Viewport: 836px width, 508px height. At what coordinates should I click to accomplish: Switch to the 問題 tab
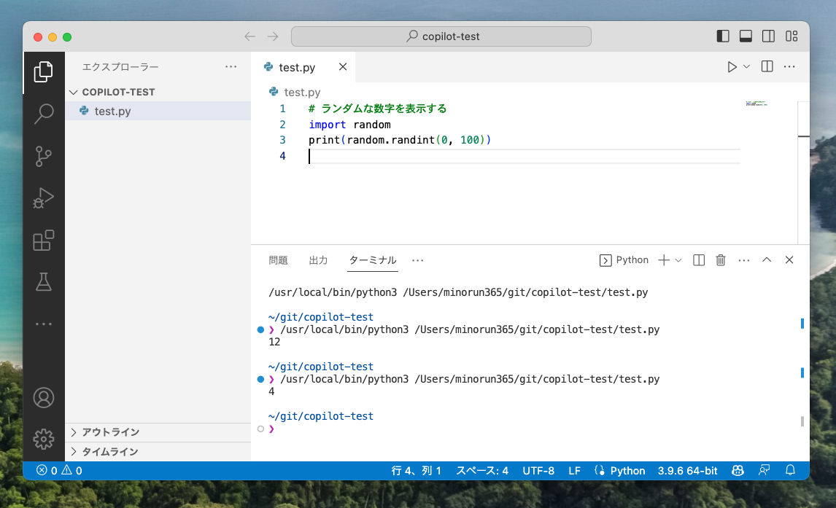click(x=278, y=259)
